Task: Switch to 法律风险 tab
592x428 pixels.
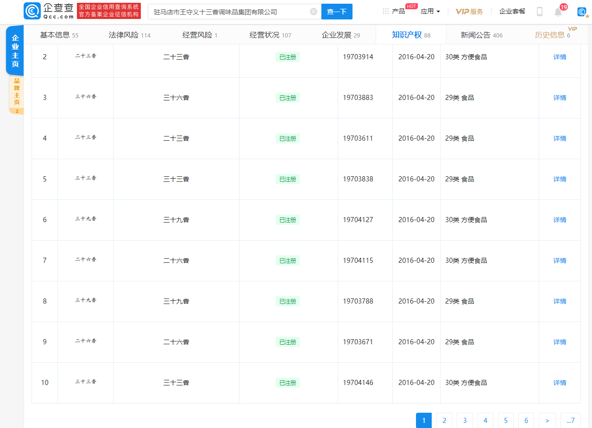Action: (130, 35)
